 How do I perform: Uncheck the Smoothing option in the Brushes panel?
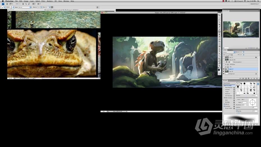click(x=224, y=106)
